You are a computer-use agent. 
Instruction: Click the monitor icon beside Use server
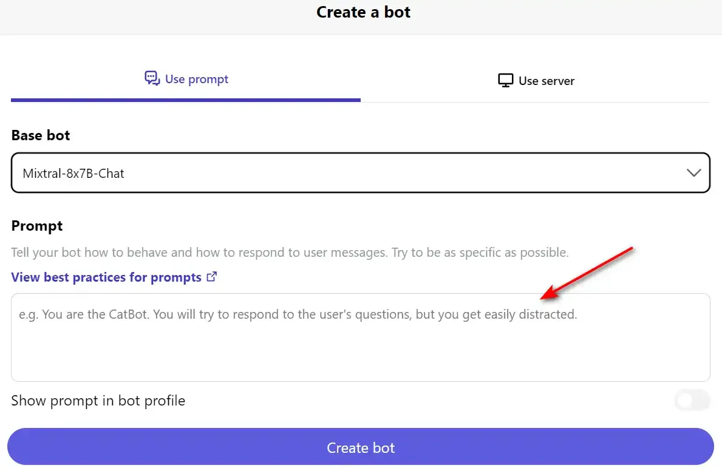tap(505, 81)
